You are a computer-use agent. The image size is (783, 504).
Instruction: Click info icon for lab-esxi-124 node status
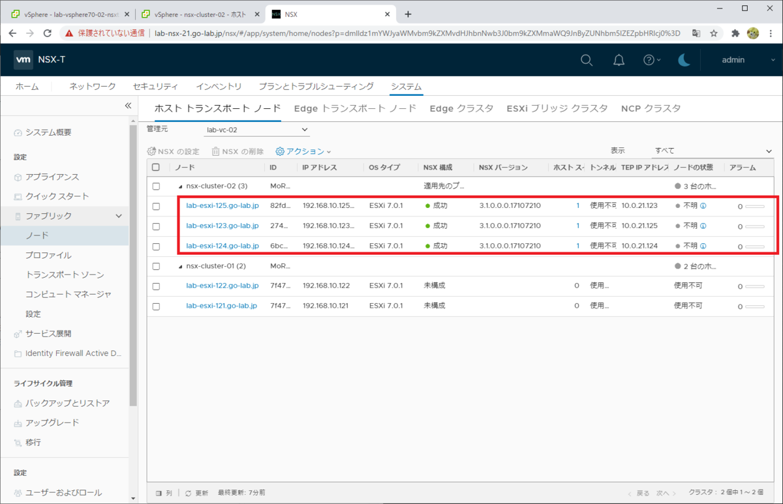point(703,246)
